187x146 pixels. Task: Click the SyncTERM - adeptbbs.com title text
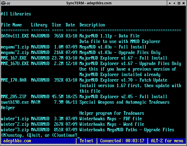[x=89, y=3]
